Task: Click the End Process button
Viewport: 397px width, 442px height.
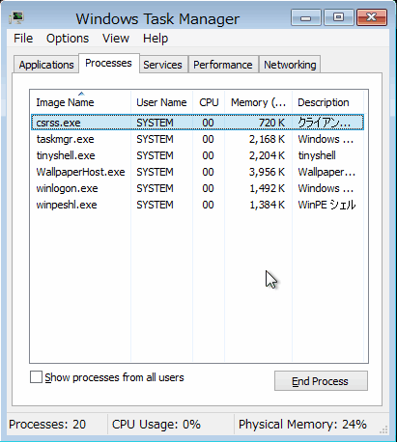Action: [x=321, y=381]
